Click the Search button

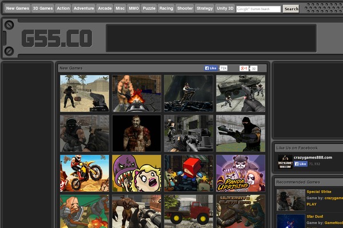291,9
